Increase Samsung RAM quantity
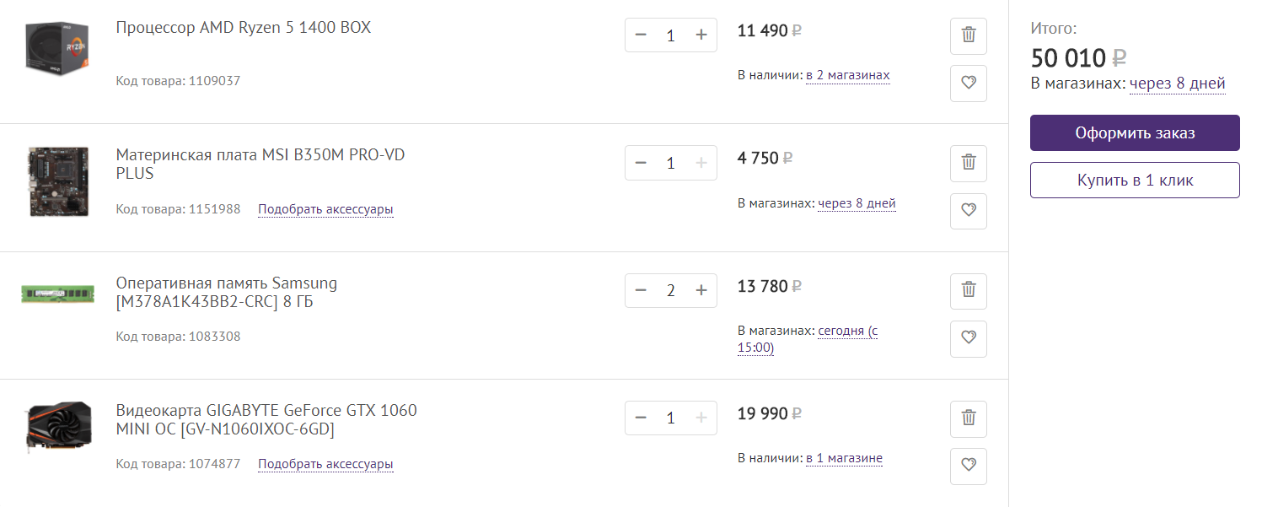Viewport: 1262px width, 507px height. pos(701,291)
